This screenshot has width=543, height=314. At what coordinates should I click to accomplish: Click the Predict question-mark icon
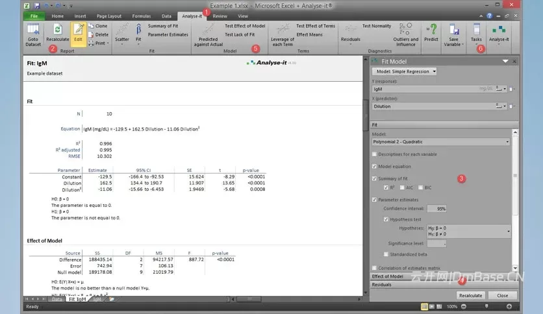pos(431,33)
